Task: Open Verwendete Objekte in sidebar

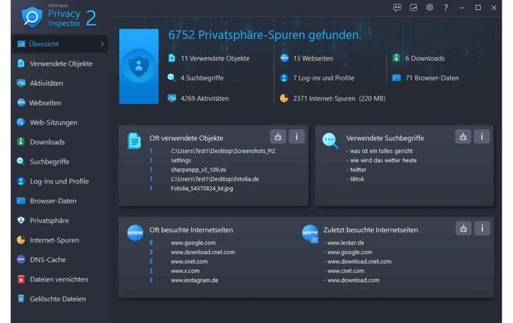Action: tap(61, 64)
